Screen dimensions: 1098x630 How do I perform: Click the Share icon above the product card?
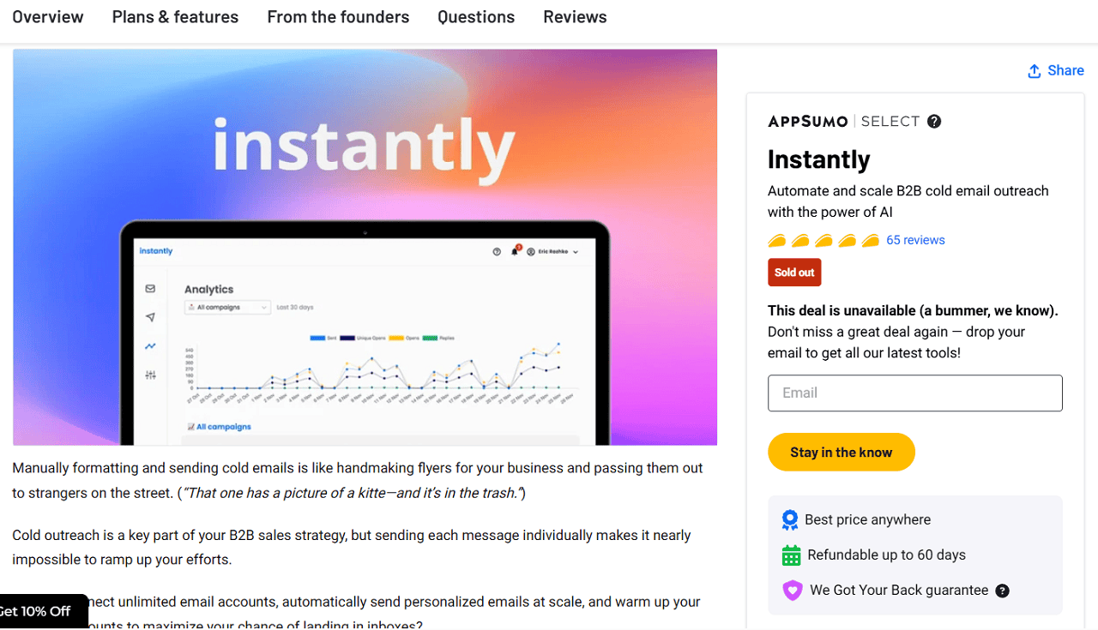click(1035, 70)
